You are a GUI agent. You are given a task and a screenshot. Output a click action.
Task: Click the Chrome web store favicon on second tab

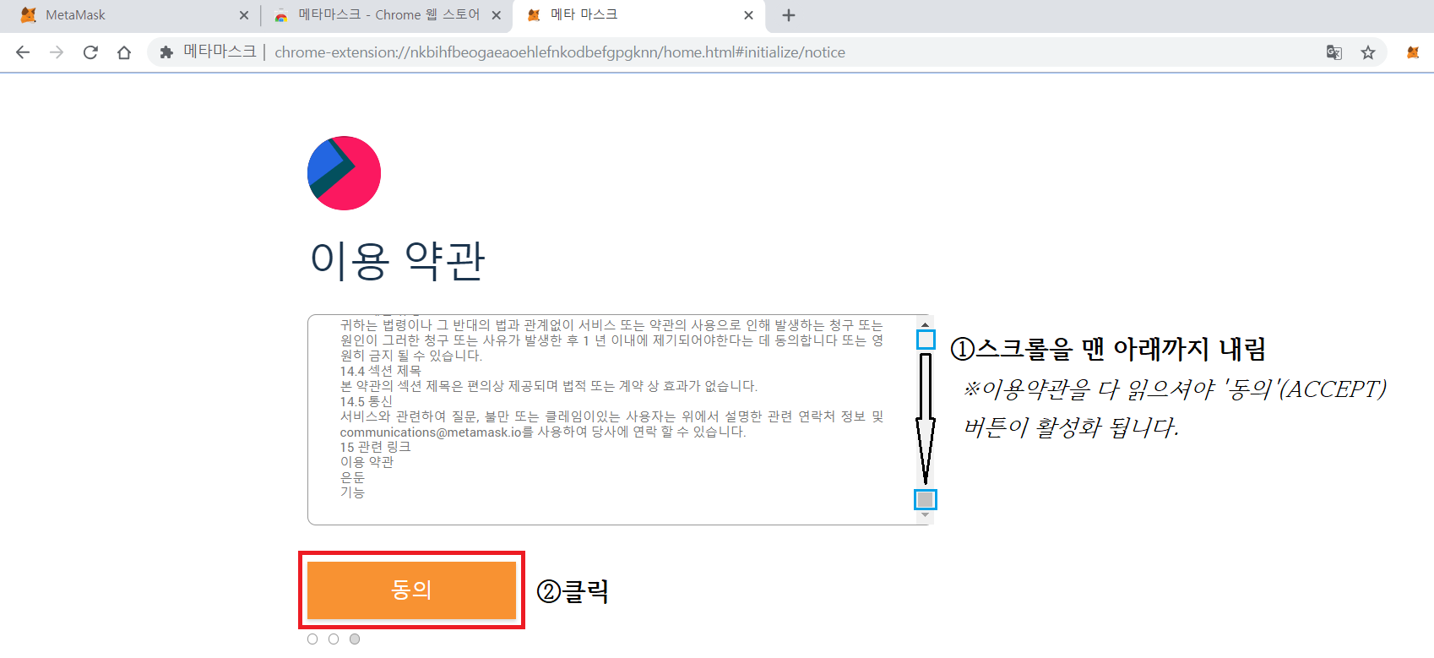(x=281, y=15)
